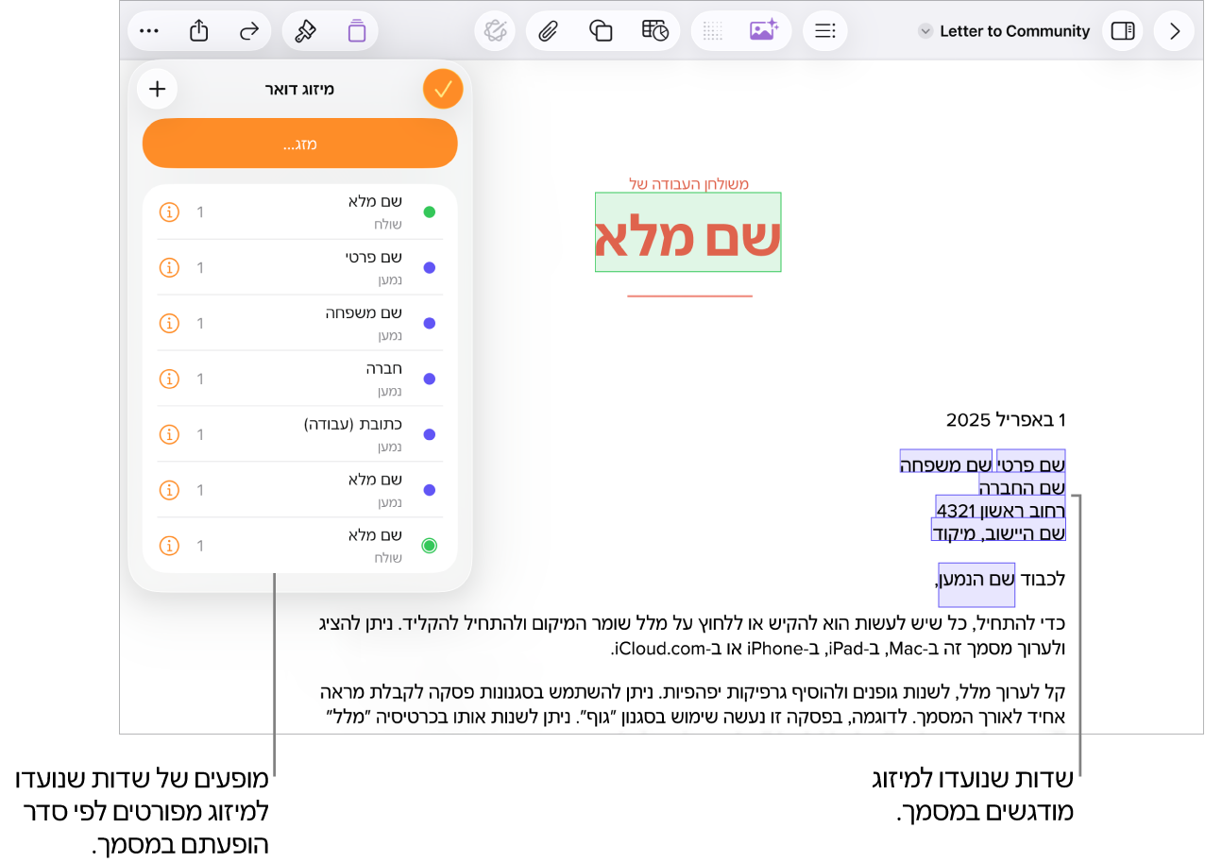
Task: Select the כתובת (עבודה) row in list
Action: tap(300, 435)
